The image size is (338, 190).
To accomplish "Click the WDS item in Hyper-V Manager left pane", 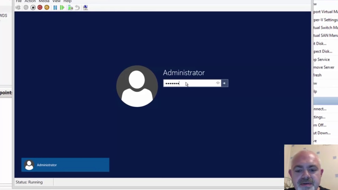I will coord(3,16).
